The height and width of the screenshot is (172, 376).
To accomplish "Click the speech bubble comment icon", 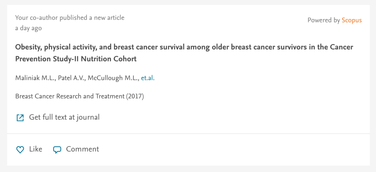I will (57, 150).
